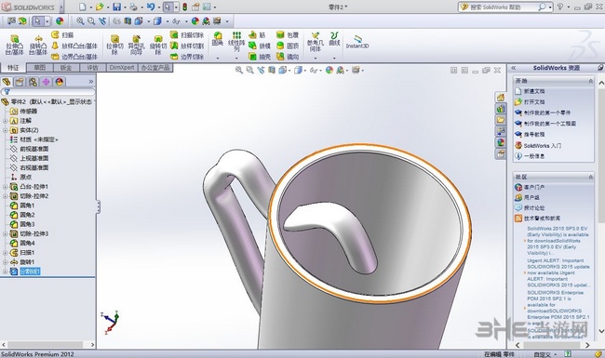Expand the 凸台-拉伸1 feature node
This screenshot has width=605, height=358.
click(5, 187)
